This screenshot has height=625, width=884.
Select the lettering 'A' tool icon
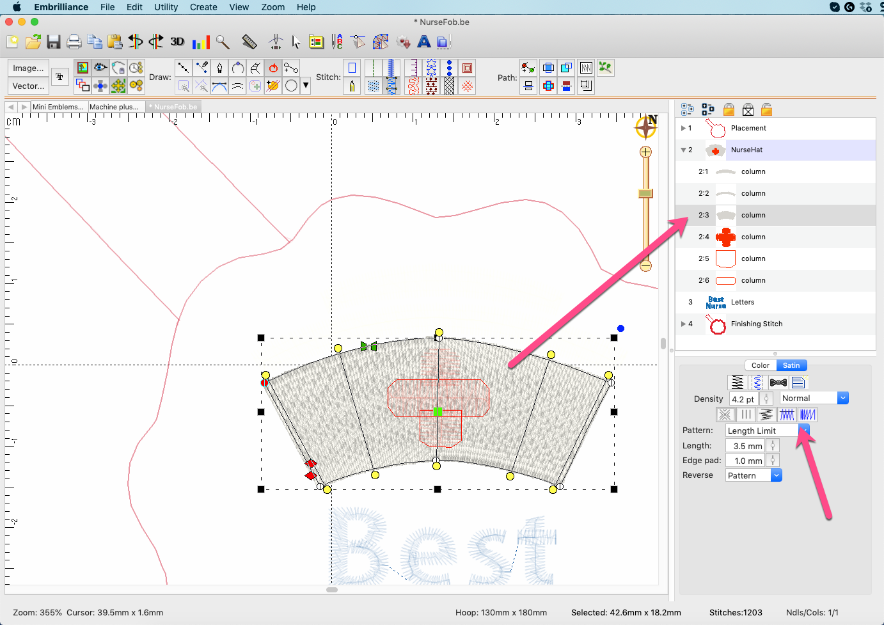point(423,42)
